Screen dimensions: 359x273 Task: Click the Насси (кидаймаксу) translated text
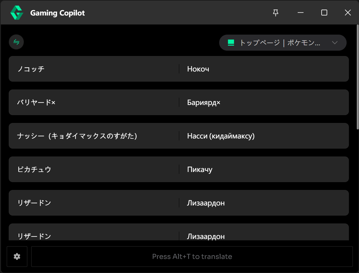tap(221, 136)
